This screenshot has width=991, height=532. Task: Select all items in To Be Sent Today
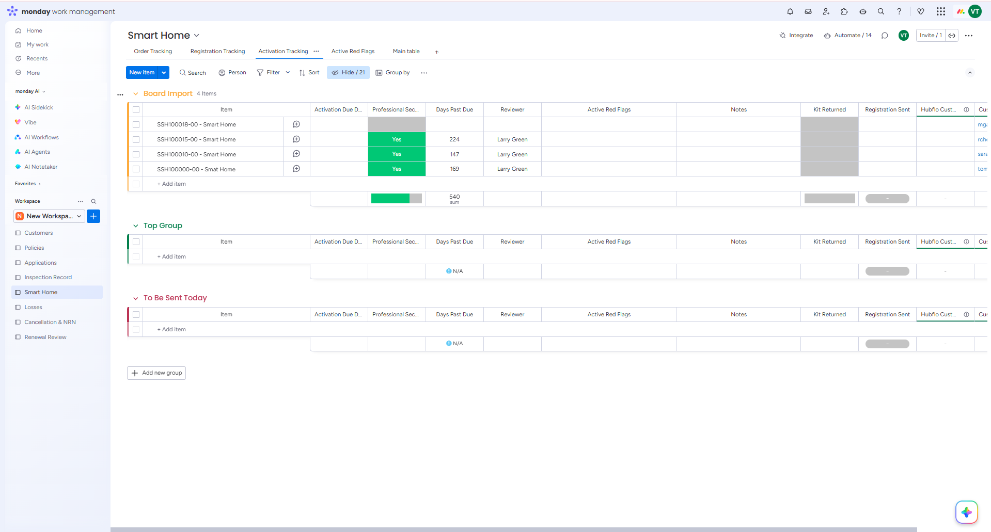tap(136, 314)
